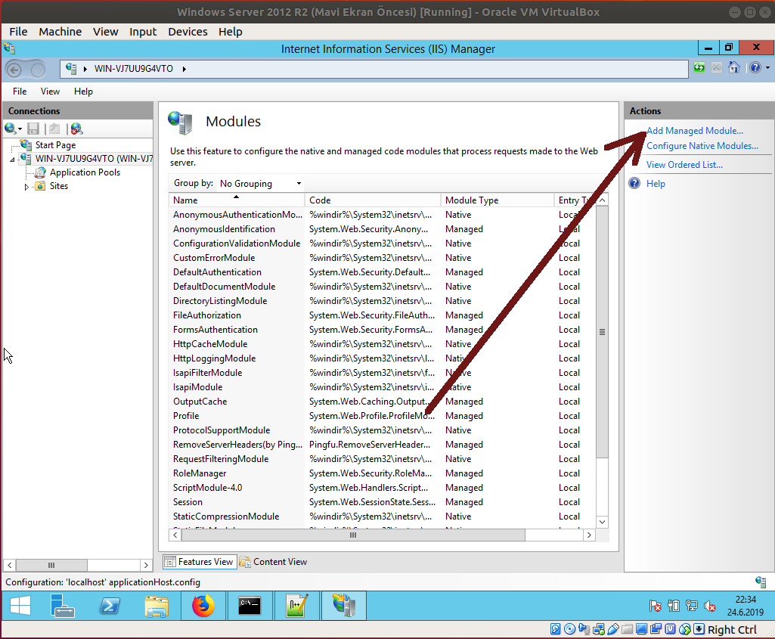Click modules list vertical scrollbar up arrow

602,200
